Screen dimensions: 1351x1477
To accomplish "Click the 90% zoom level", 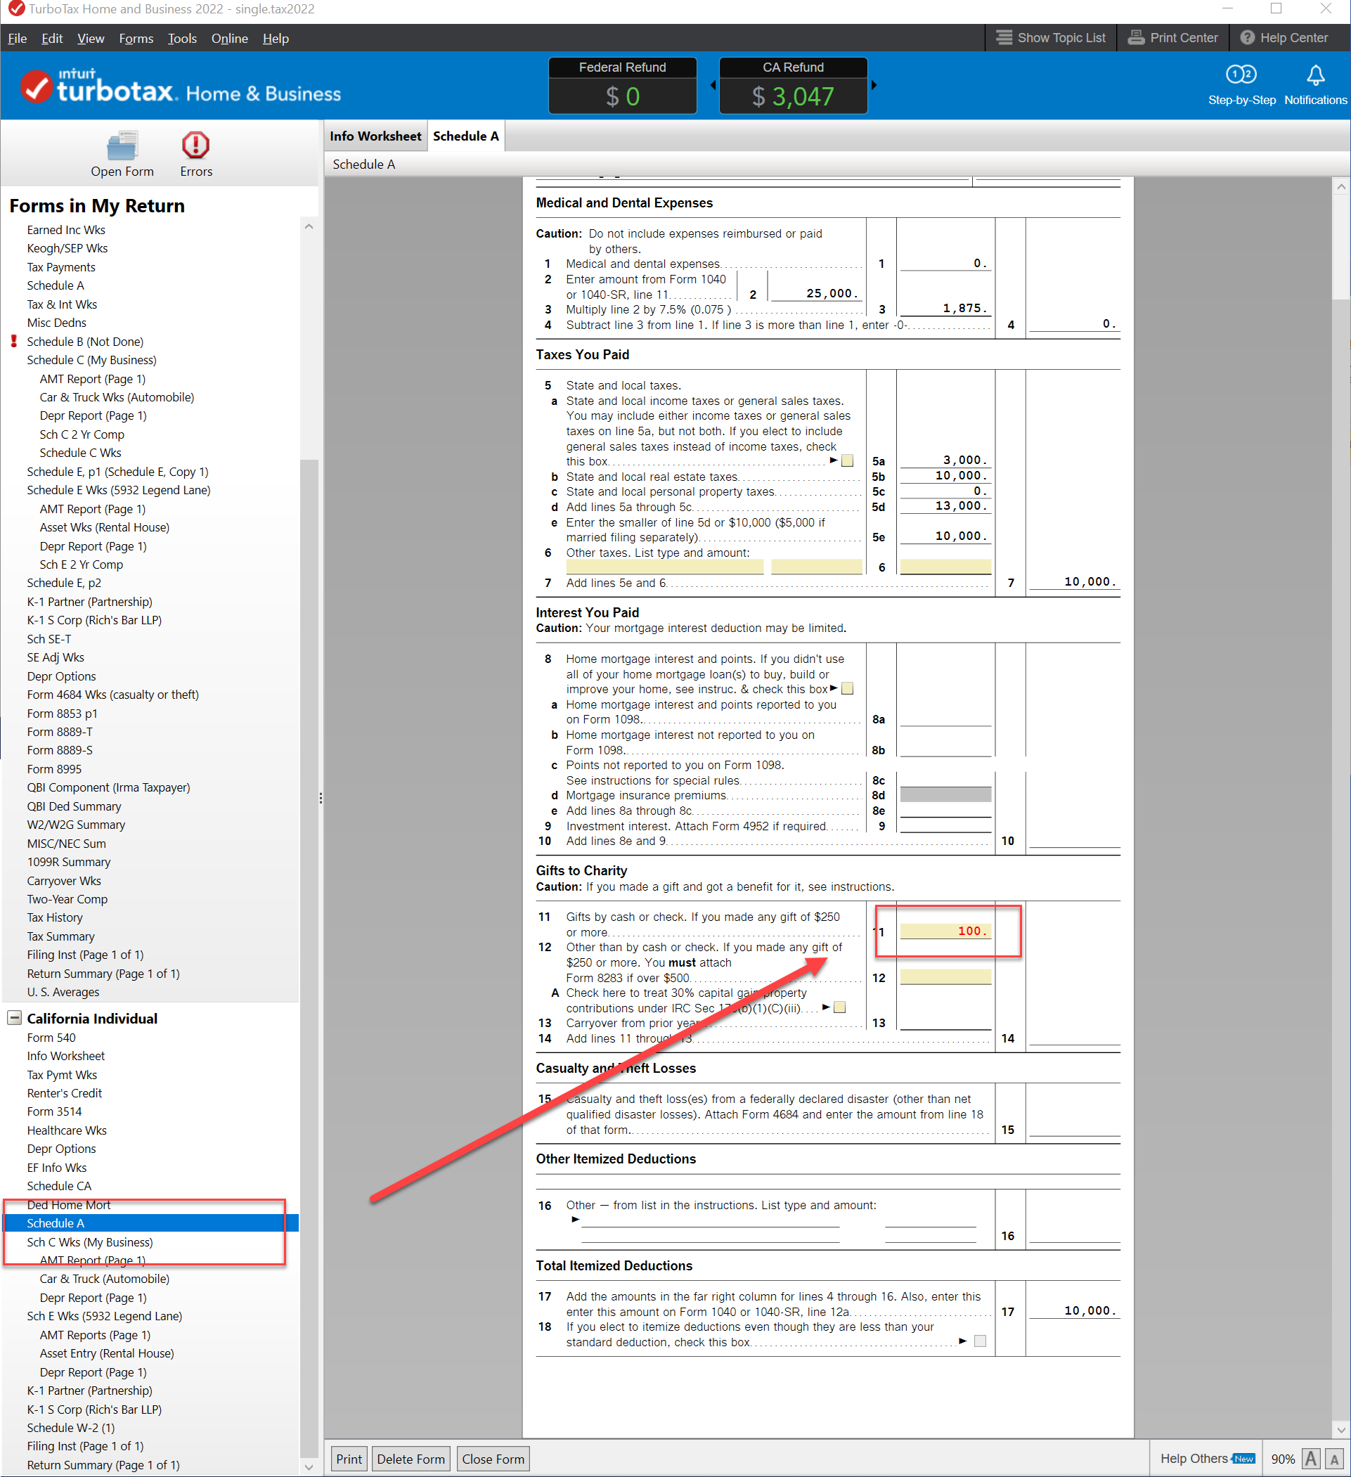I will [x=1282, y=1459].
